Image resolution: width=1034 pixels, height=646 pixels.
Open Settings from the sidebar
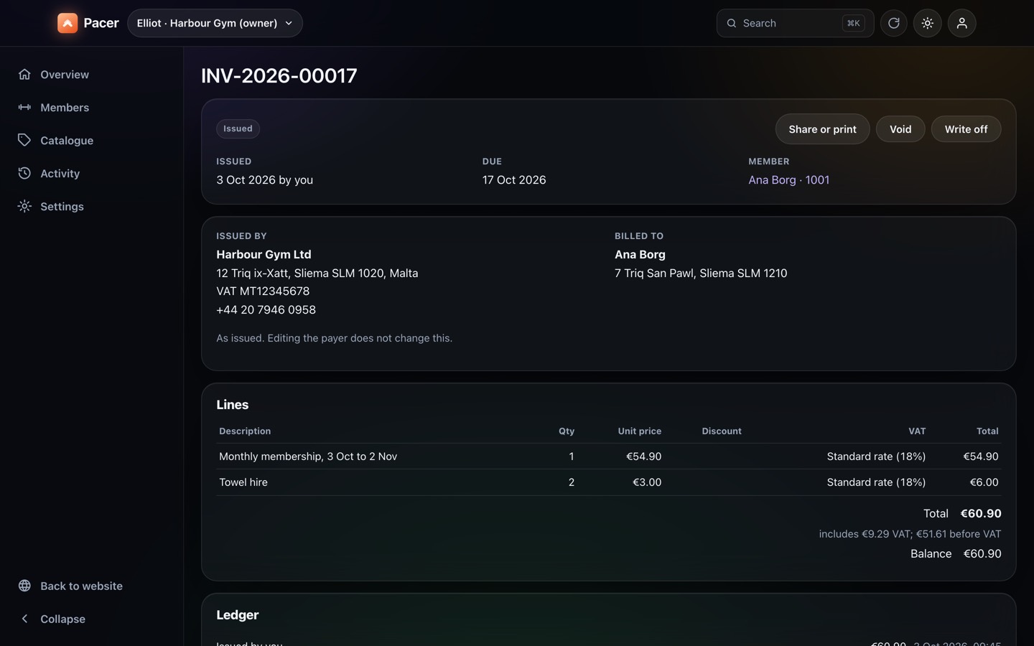pyautogui.click(x=91, y=207)
